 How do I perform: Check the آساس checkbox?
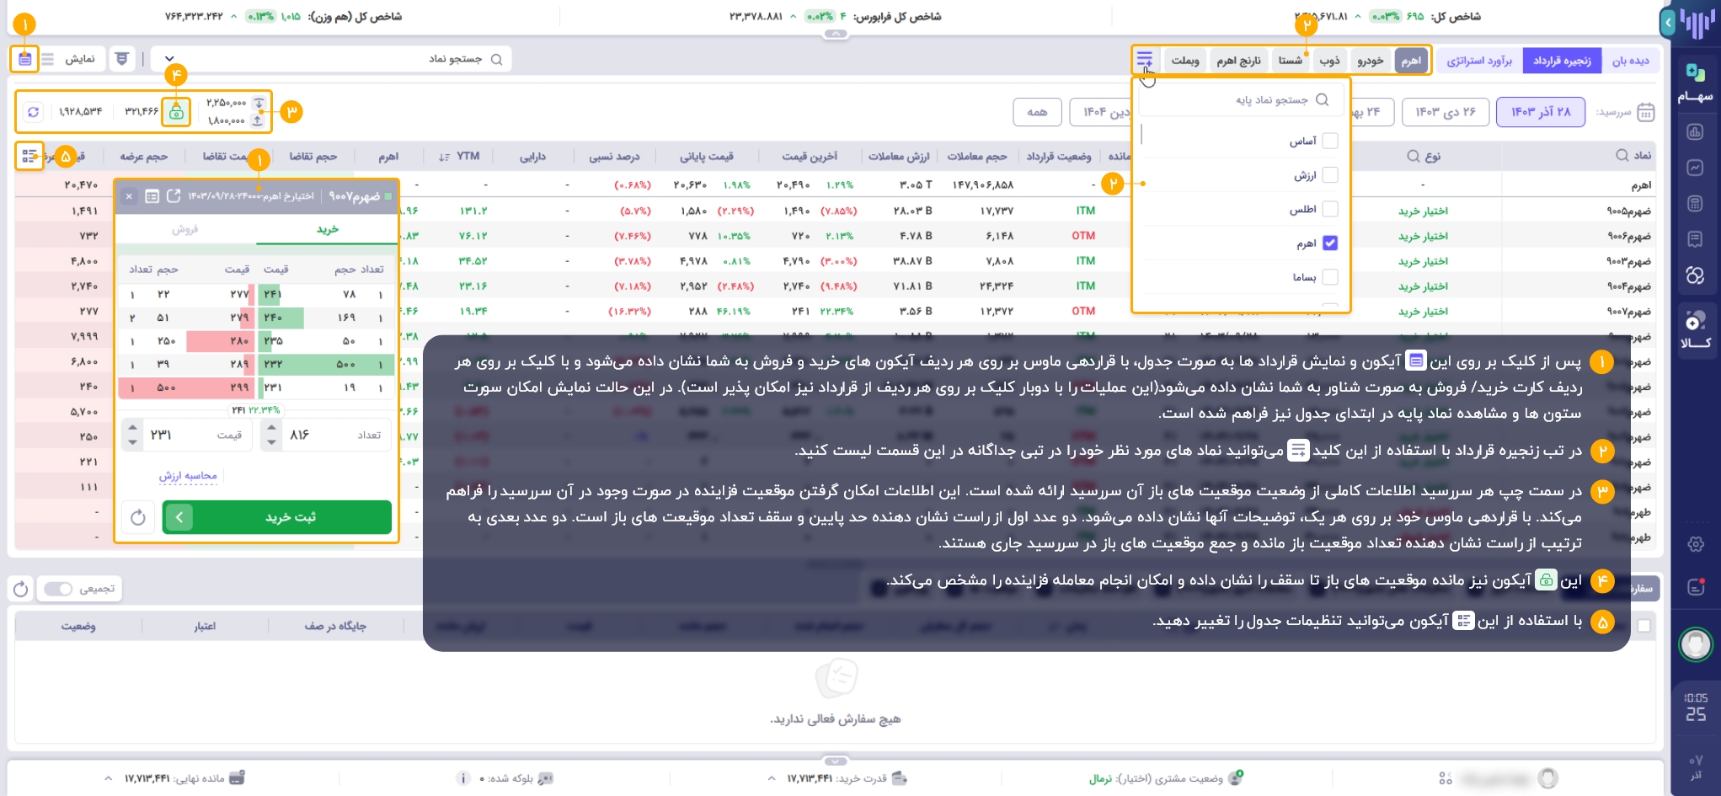coord(1330,141)
